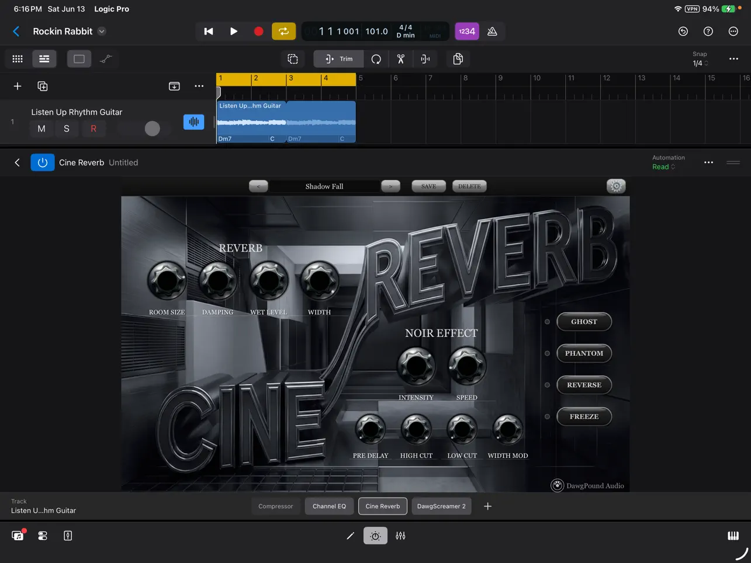The height and width of the screenshot is (563, 751).
Task: Open the Snap 1/4 value dropdown
Action: tap(700, 63)
